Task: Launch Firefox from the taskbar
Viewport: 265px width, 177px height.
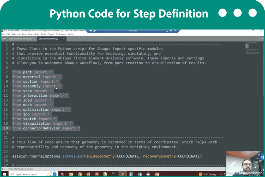Action: (88, 174)
